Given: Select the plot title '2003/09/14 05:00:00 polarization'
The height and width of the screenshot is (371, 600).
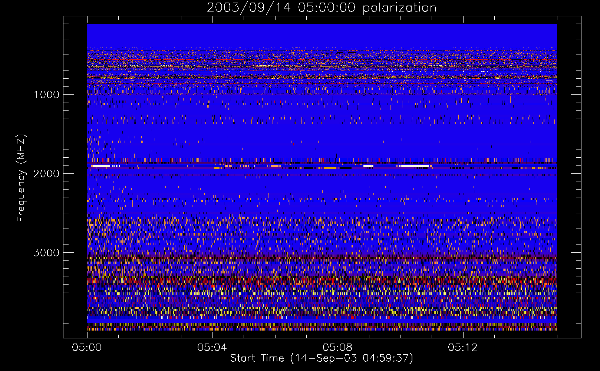Looking at the screenshot, I should pos(322,7).
